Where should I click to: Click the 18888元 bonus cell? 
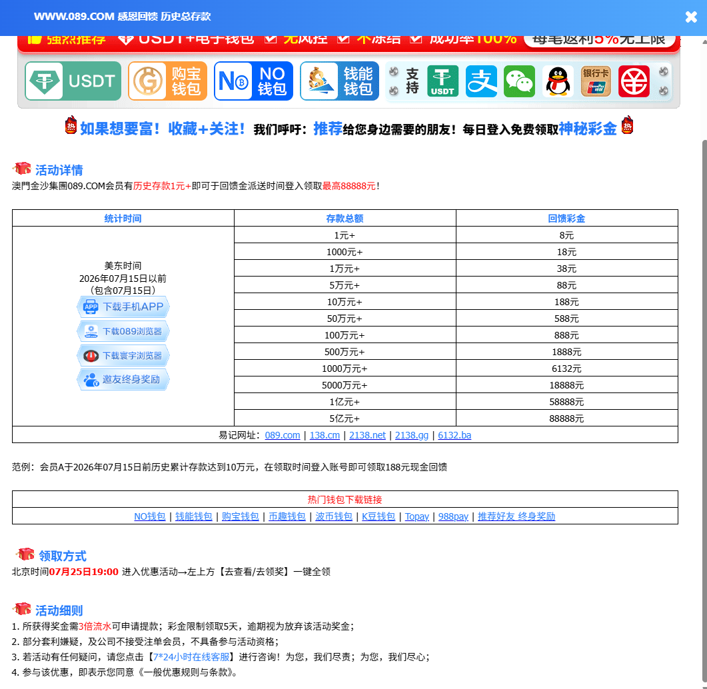567,385
